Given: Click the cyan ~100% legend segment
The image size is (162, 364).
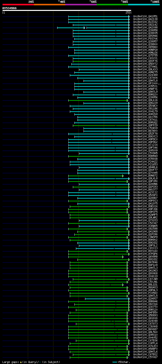Looking at the screenshot, I should tap(144, 5).
